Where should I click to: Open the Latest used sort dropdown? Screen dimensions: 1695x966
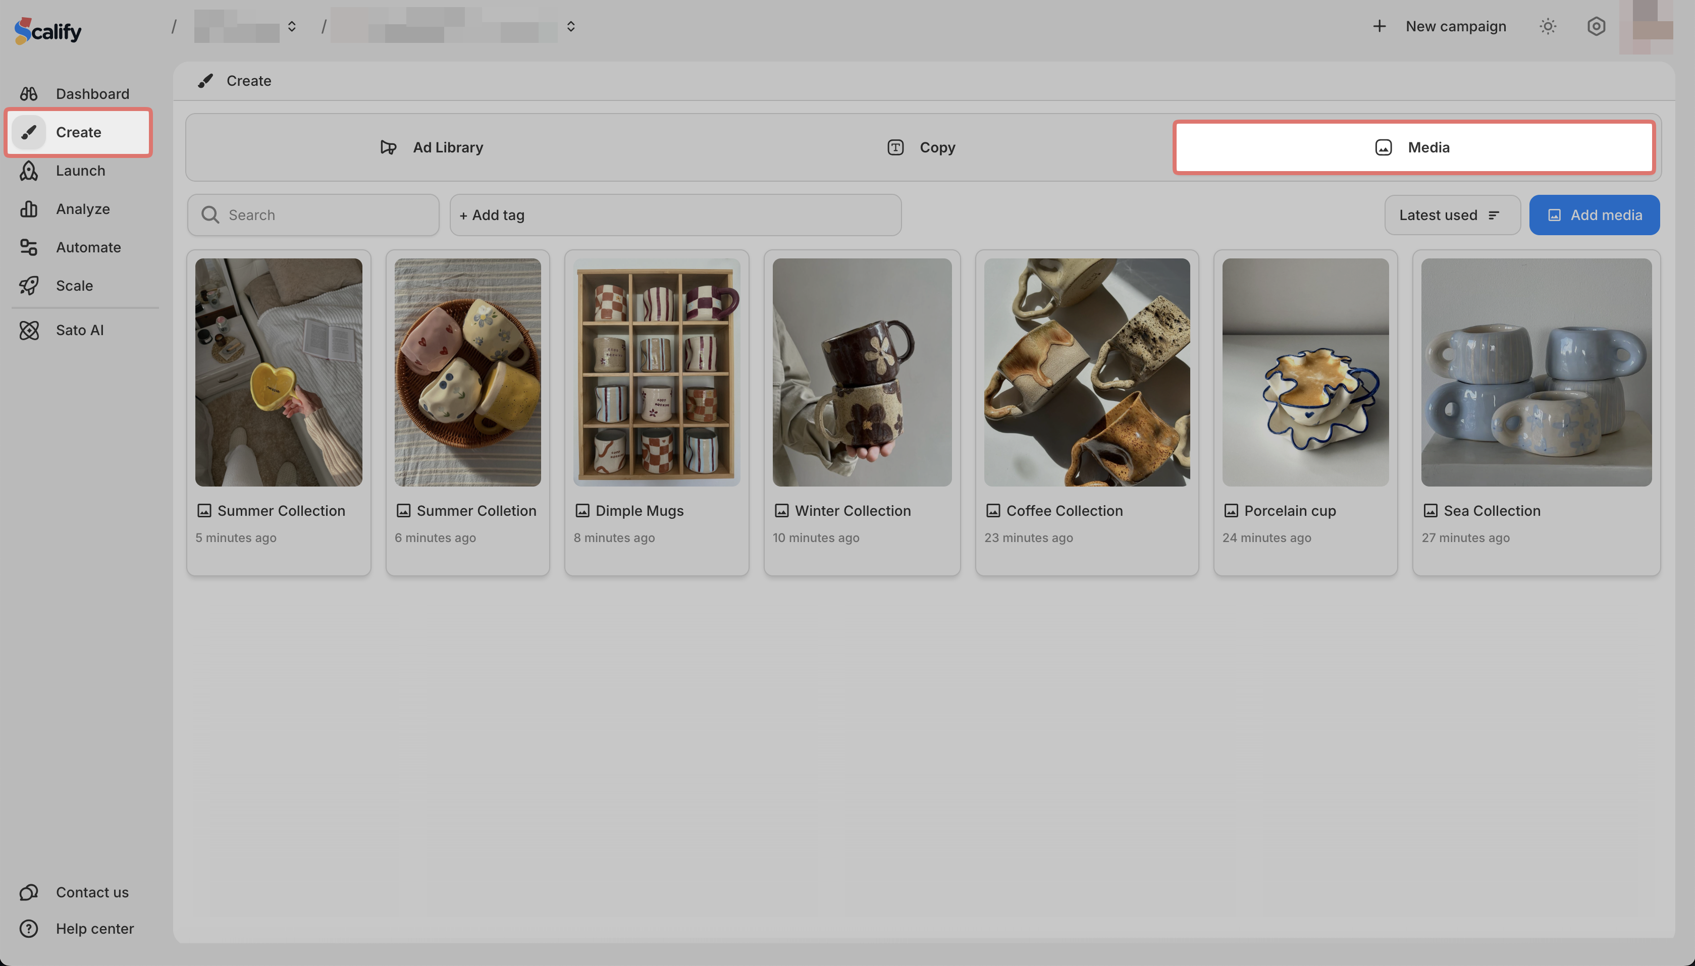(1452, 215)
